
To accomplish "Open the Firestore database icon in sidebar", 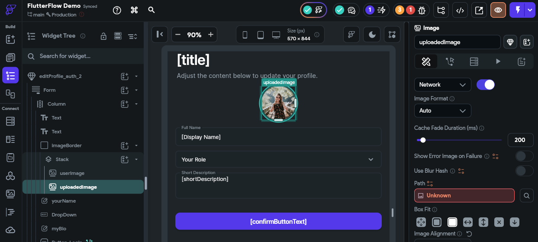I will point(10,122).
